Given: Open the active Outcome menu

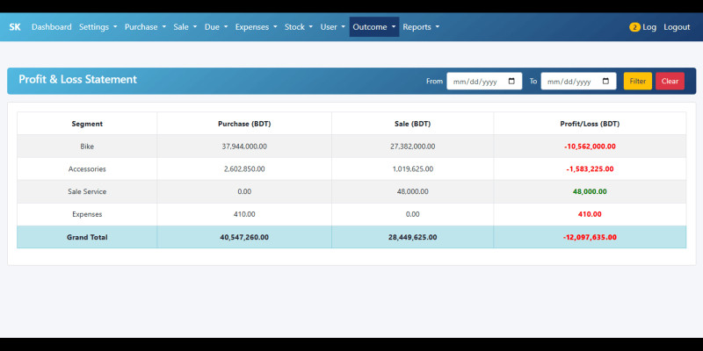Looking at the screenshot, I should coord(374,27).
